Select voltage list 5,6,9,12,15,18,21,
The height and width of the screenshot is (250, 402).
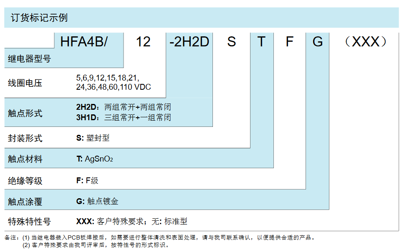[108, 78]
